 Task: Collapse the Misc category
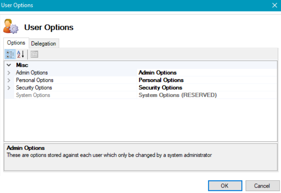click(x=9, y=65)
